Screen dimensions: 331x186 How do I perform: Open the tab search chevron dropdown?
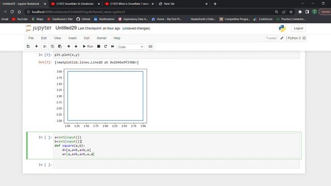pyautogui.click(x=302, y=4)
